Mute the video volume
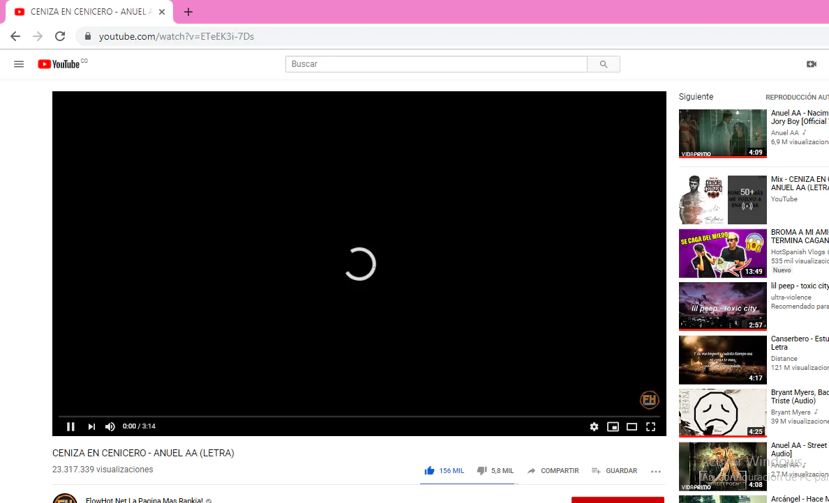Screen dimensions: 829x503 pos(110,426)
